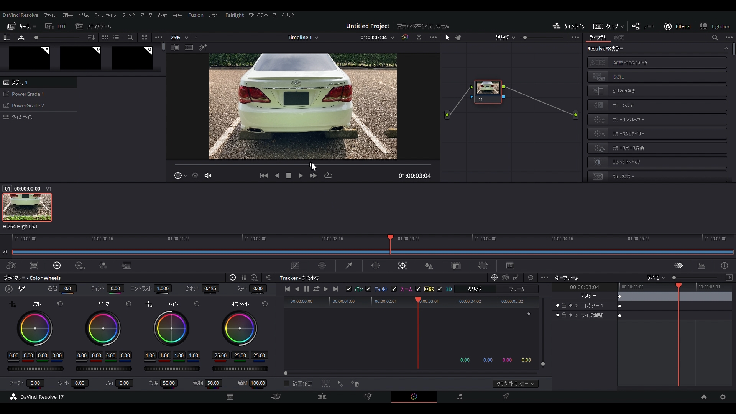Screen dimensions: 736x414
Task: Switch to the 設定 tab in Effects panel
Action: [x=619, y=37]
